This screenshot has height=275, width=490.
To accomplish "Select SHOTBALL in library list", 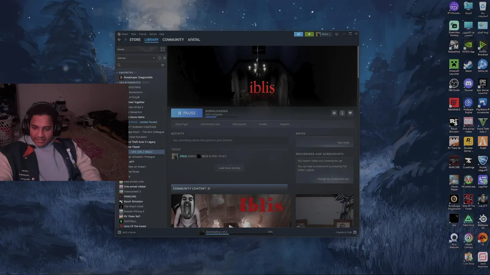I will pyautogui.click(x=130, y=221).
